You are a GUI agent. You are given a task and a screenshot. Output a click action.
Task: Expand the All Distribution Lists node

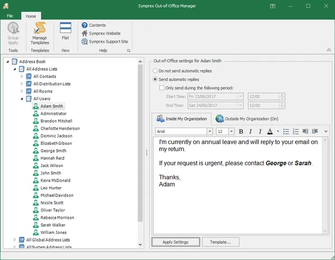tap(22, 84)
